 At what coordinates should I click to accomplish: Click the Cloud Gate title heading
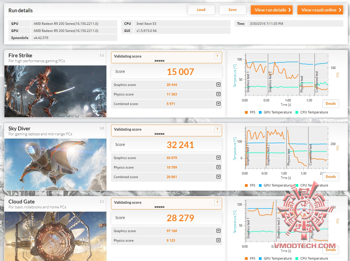click(x=22, y=202)
